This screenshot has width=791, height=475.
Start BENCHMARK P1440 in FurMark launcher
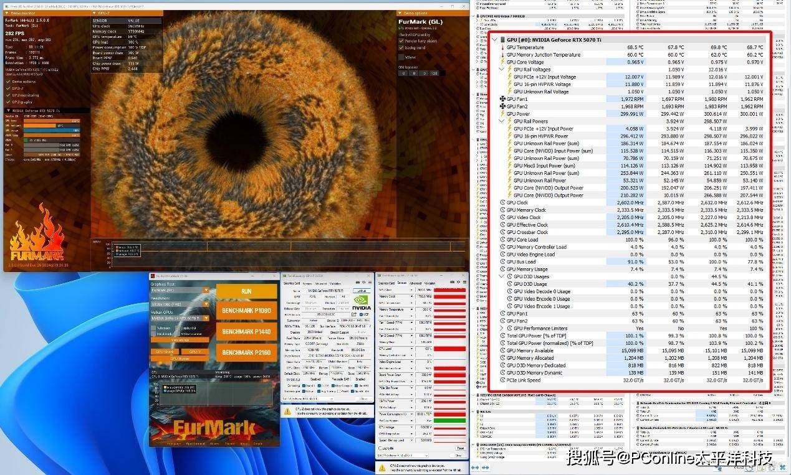pos(246,331)
